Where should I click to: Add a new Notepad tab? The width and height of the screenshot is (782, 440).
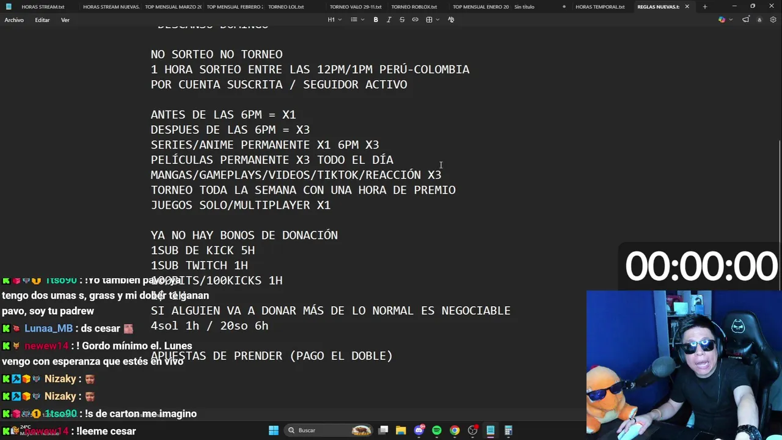click(704, 7)
